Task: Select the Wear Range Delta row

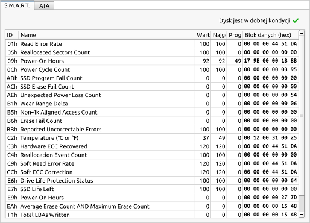Action: pos(152,104)
